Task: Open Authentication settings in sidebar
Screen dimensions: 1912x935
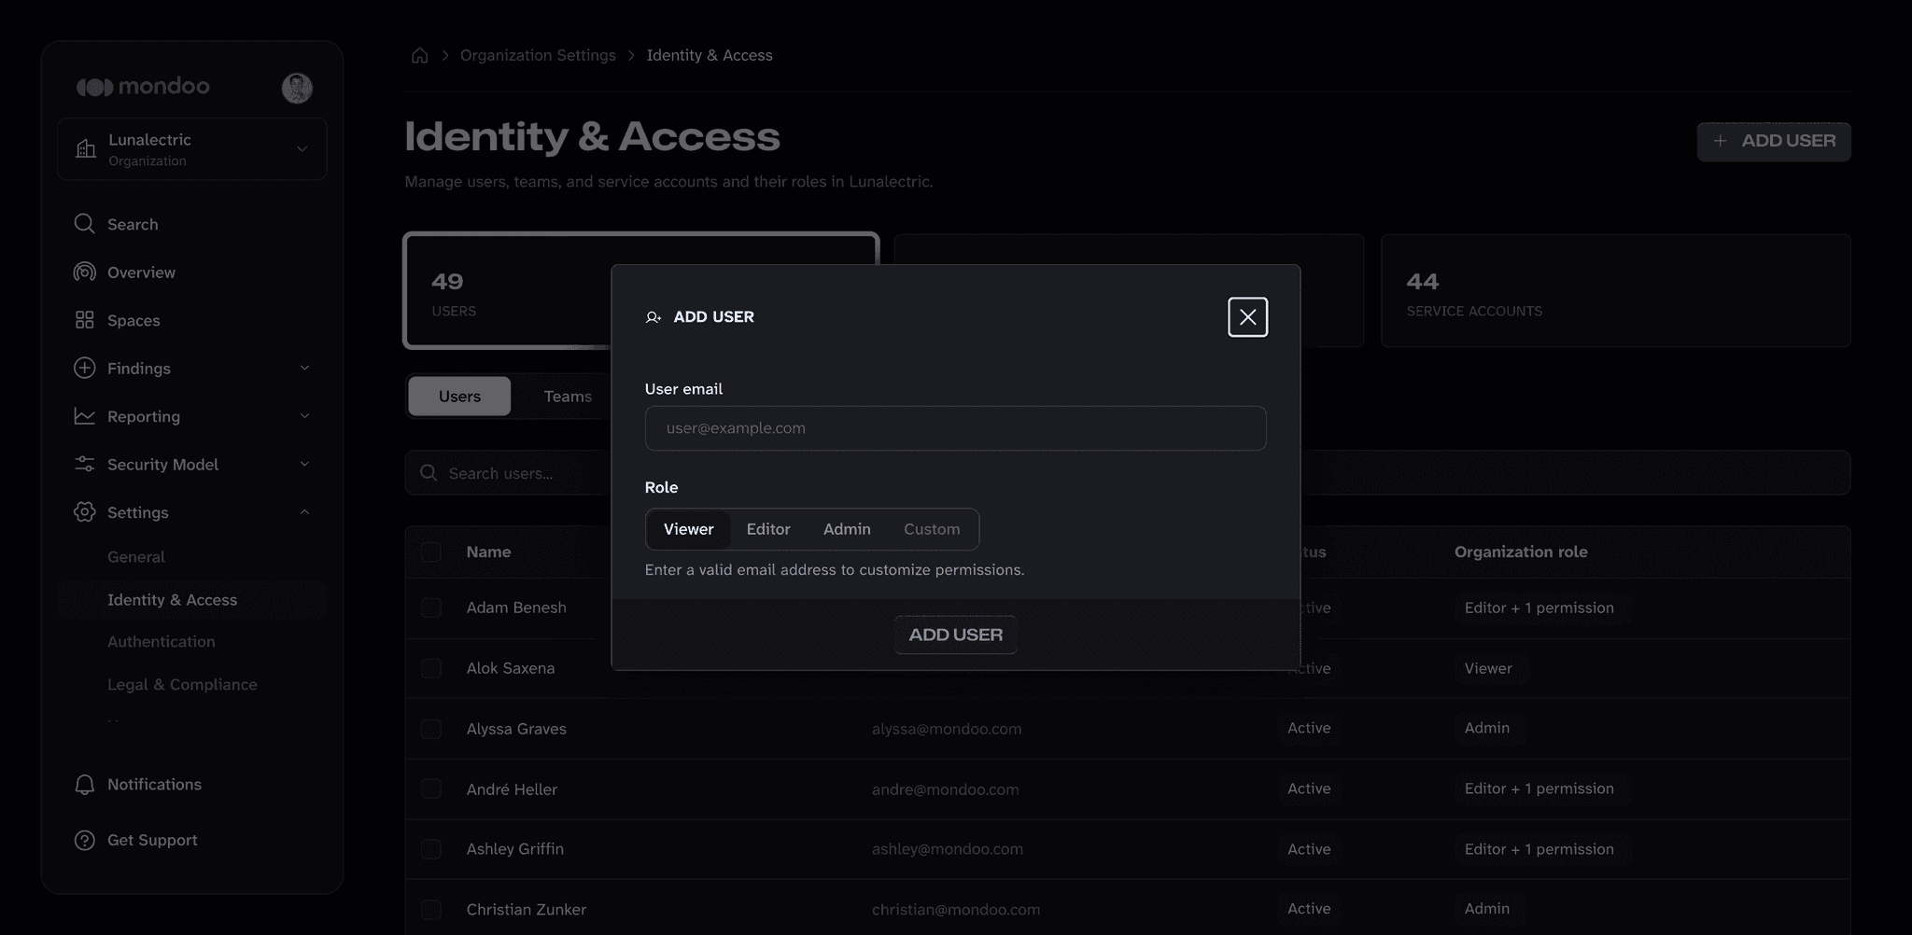Action: point(161,642)
